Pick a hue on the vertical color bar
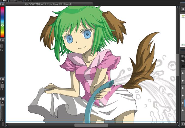 2,22
